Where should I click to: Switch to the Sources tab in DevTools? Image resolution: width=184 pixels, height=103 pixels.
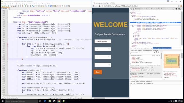(x=148, y=9)
